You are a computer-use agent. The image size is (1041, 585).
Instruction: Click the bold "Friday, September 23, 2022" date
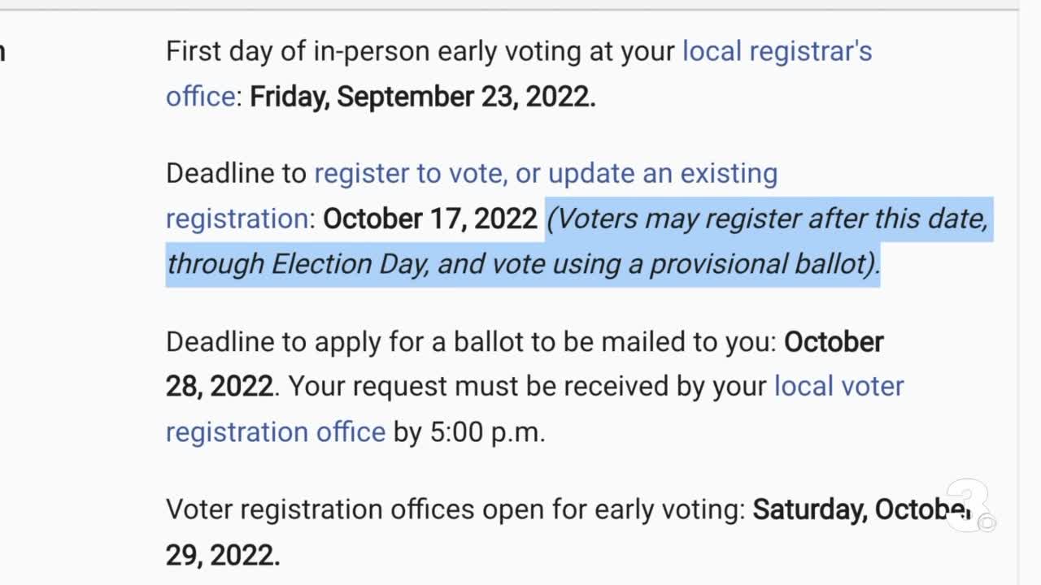point(422,97)
